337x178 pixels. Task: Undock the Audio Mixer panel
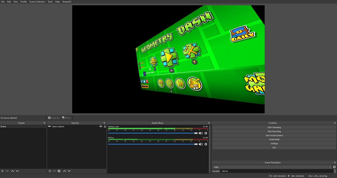click(209, 123)
